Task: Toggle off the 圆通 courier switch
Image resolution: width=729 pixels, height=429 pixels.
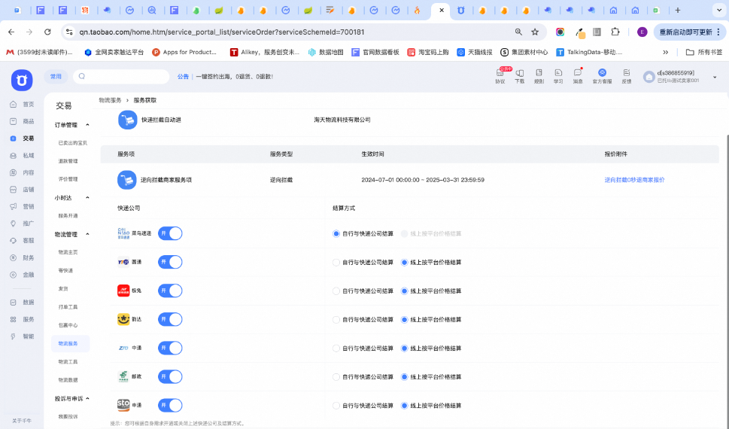Action: tap(170, 263)
